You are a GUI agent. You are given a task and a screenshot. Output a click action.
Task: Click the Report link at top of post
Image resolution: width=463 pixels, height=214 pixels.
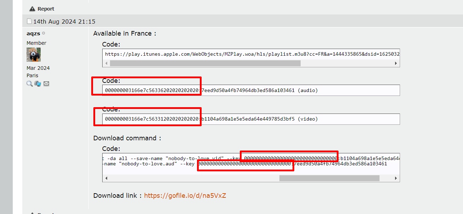(46, 9)
